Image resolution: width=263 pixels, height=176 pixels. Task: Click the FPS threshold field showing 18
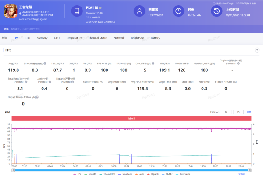click(x=227, y=112)
